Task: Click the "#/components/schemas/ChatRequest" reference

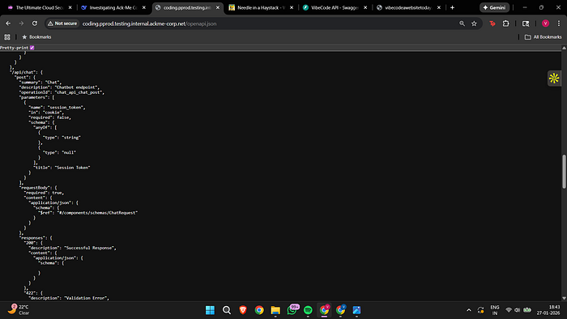Action: click(x=97, y=213)
